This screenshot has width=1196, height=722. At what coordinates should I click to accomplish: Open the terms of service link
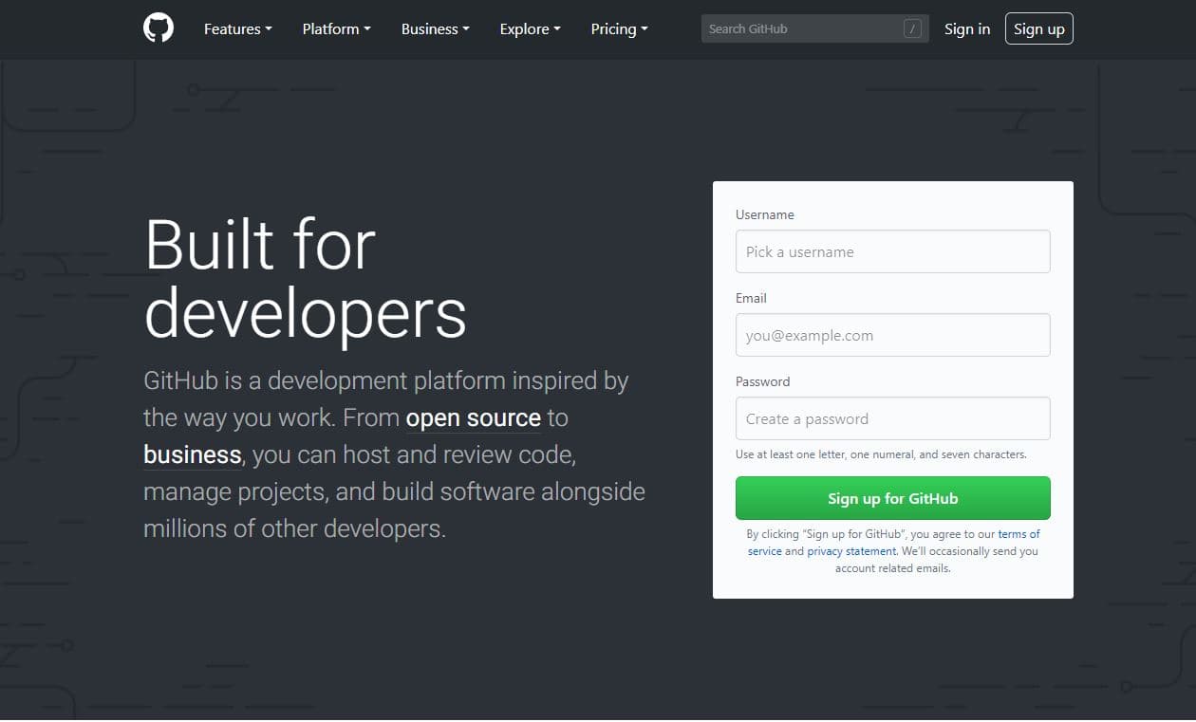(1018, 534)
